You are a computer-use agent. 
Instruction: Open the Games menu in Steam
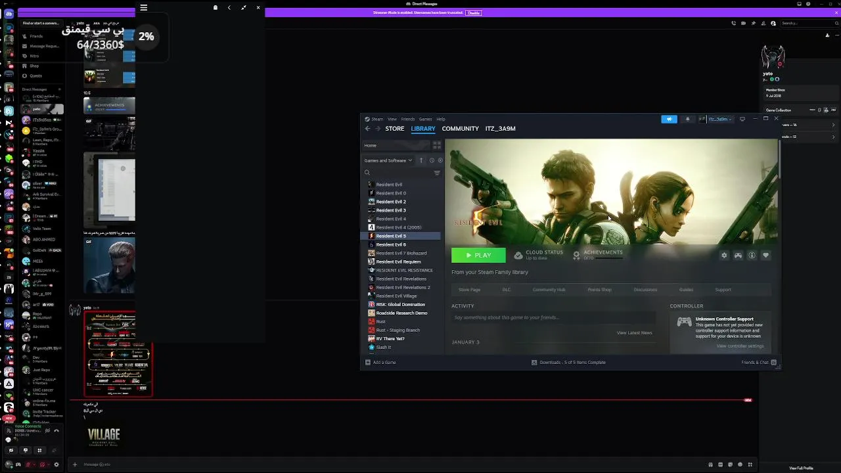425,119
